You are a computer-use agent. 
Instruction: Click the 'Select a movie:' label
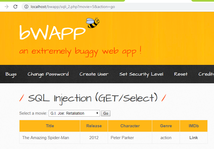pyautogui.click(x=33, y=113)
